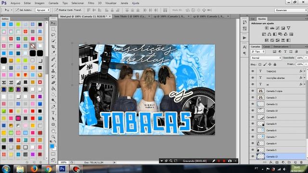Click the Camada 3 layer thumbnail
Screen dimensions: 308x173
point(261,98)
